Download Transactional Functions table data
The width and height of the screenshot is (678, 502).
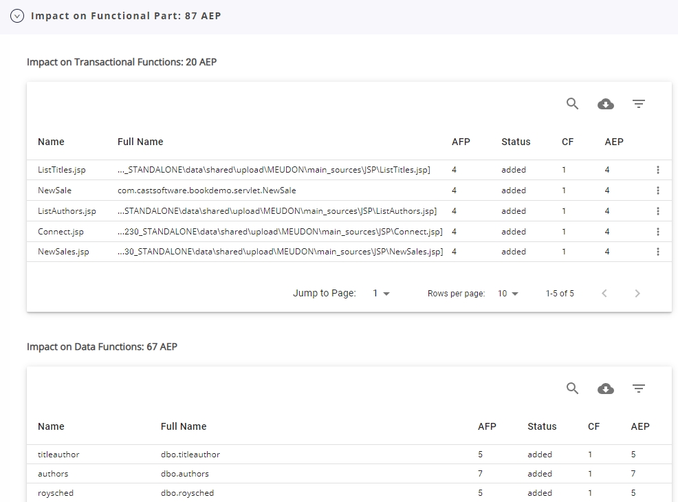pyautogui.click(x=605, y=104)
